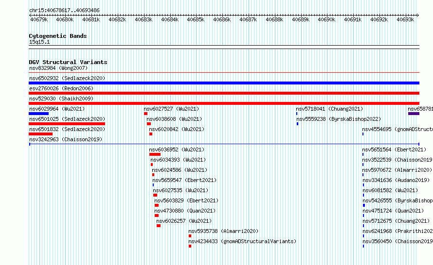Click the 40682k ruler position
The height and width of the screenshot is (265, 433).
click(117, 19)
